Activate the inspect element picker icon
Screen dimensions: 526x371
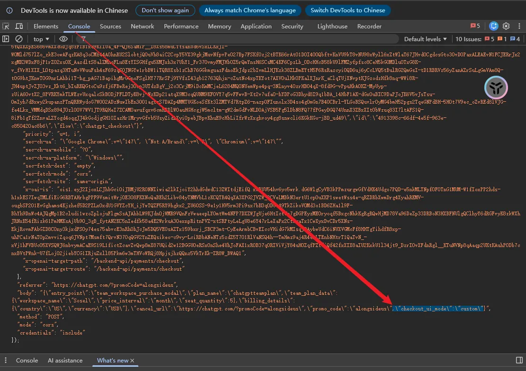click(6, 26)
